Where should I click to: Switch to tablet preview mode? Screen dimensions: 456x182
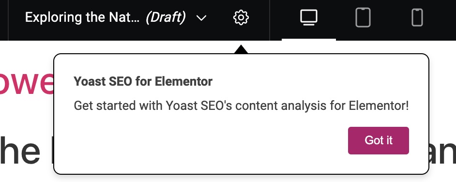pos(363,17)
